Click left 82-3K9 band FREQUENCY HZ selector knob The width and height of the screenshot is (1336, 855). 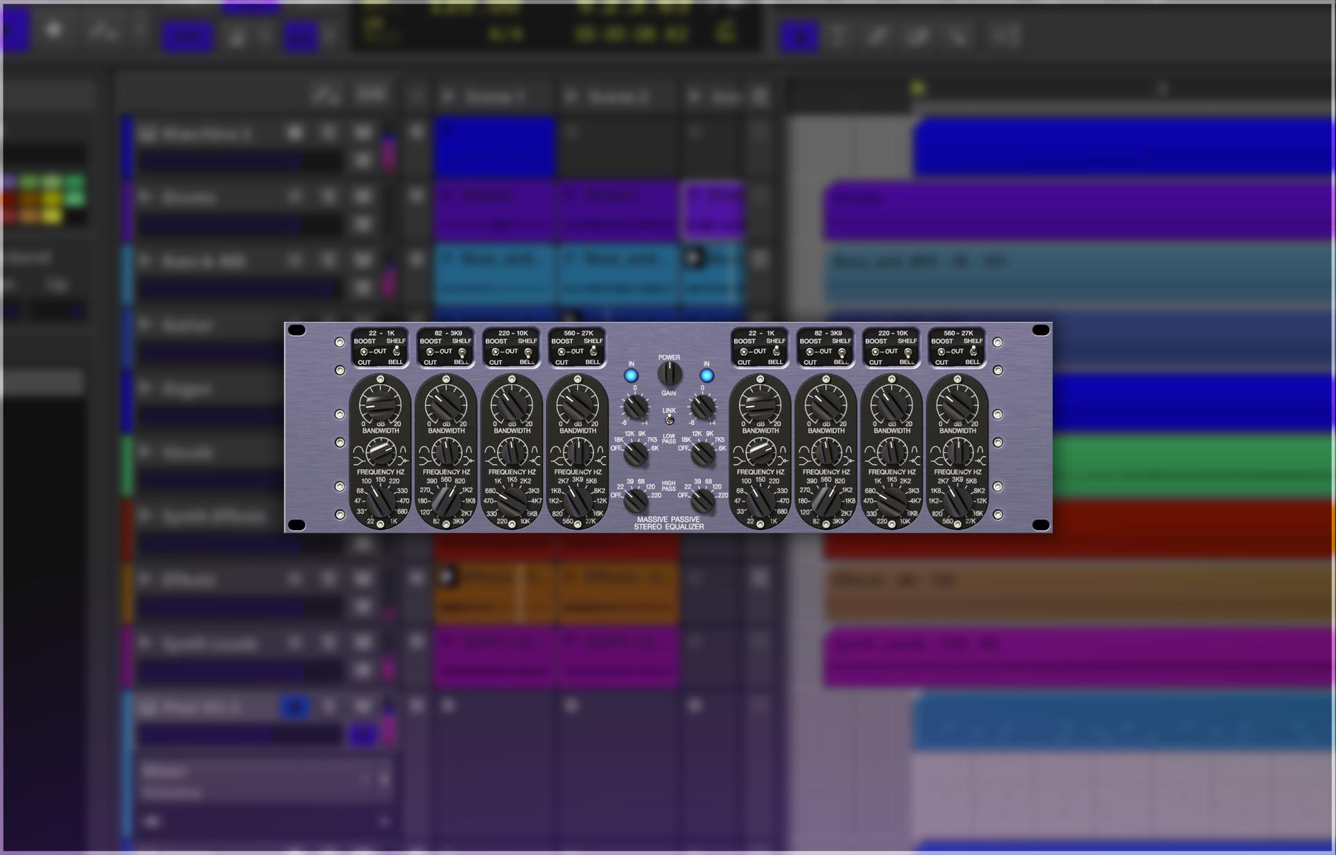coord(446,501)
